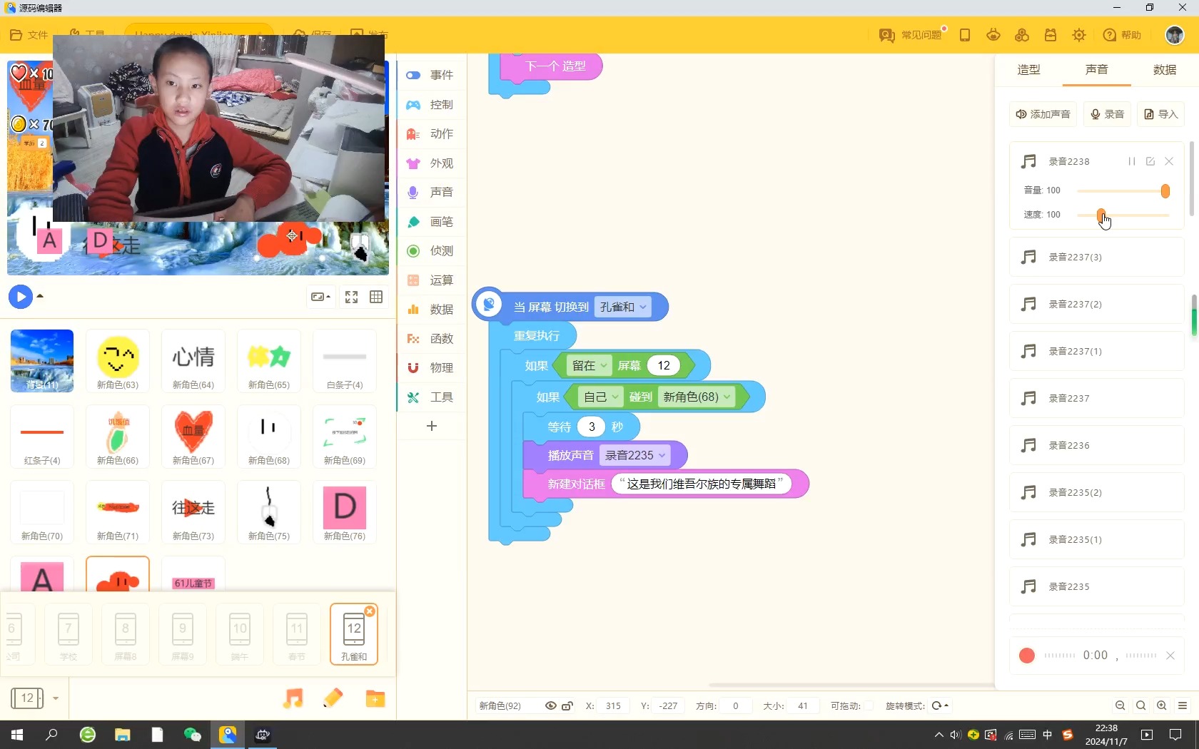Delete the 录音2238 sound
1199x749 pixels.
tap(1169, 161)
